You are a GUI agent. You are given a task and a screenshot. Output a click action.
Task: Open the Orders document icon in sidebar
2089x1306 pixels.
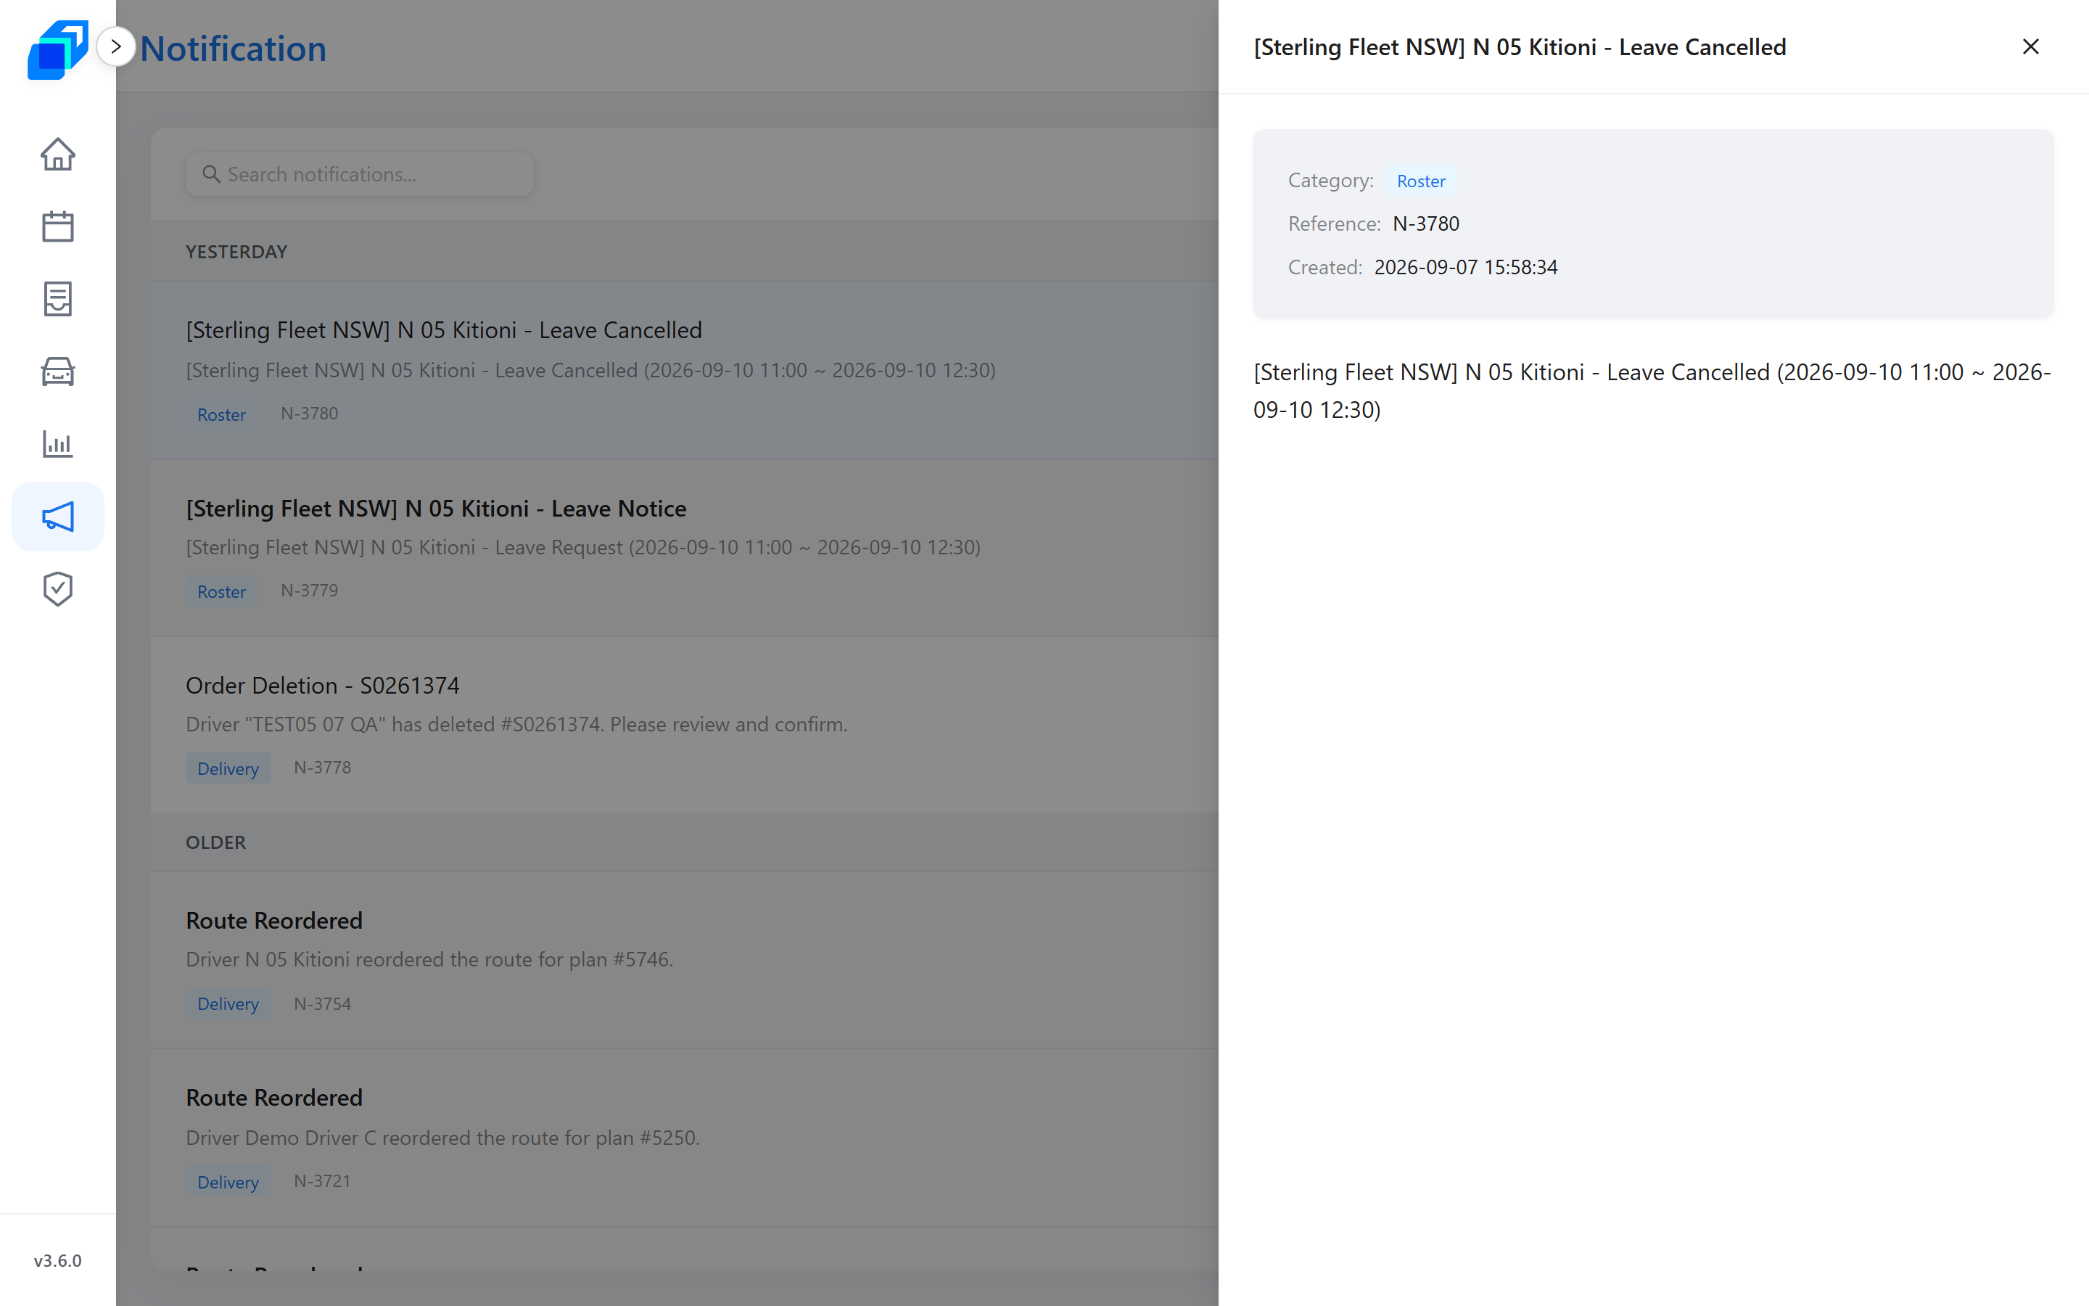point(58,300)
